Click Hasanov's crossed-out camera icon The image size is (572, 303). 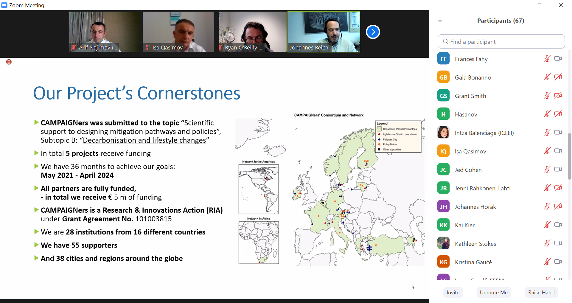coord(558,114)
